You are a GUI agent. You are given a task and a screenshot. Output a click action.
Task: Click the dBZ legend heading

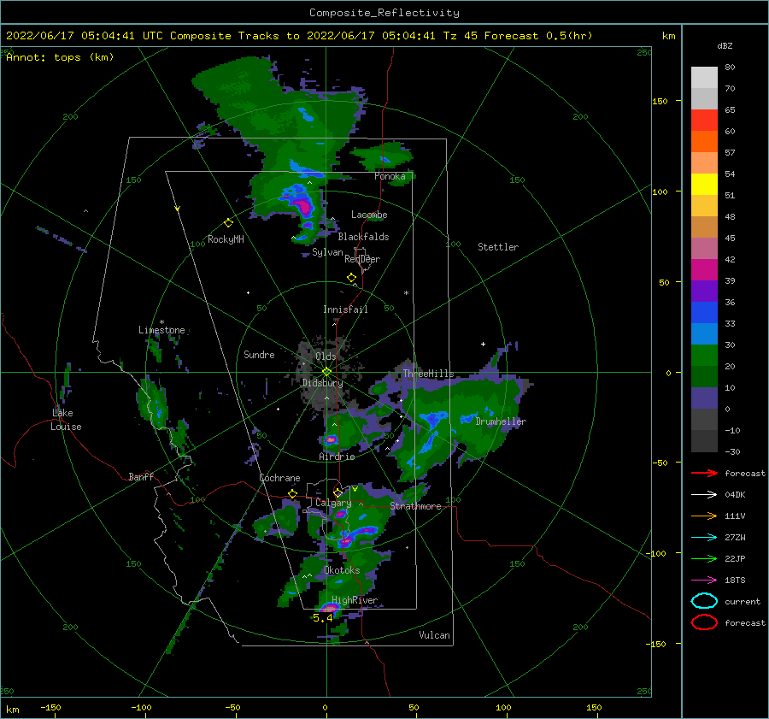(x=725, y=45)
